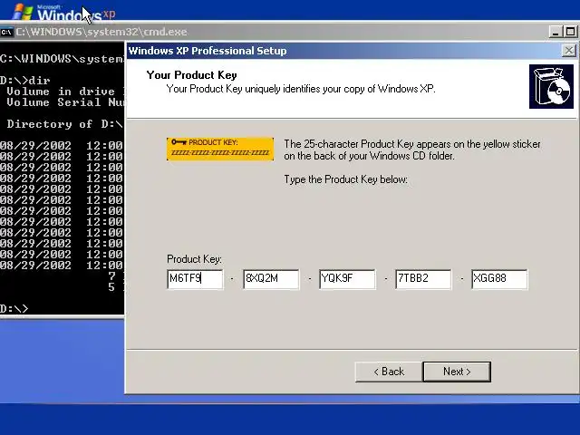
Task: Maximize the cmd.exe window
Action: pyautogui.click(x=570, y=32)
